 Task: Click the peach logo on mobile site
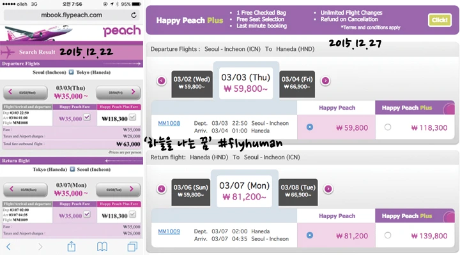(x=122, y=31)
